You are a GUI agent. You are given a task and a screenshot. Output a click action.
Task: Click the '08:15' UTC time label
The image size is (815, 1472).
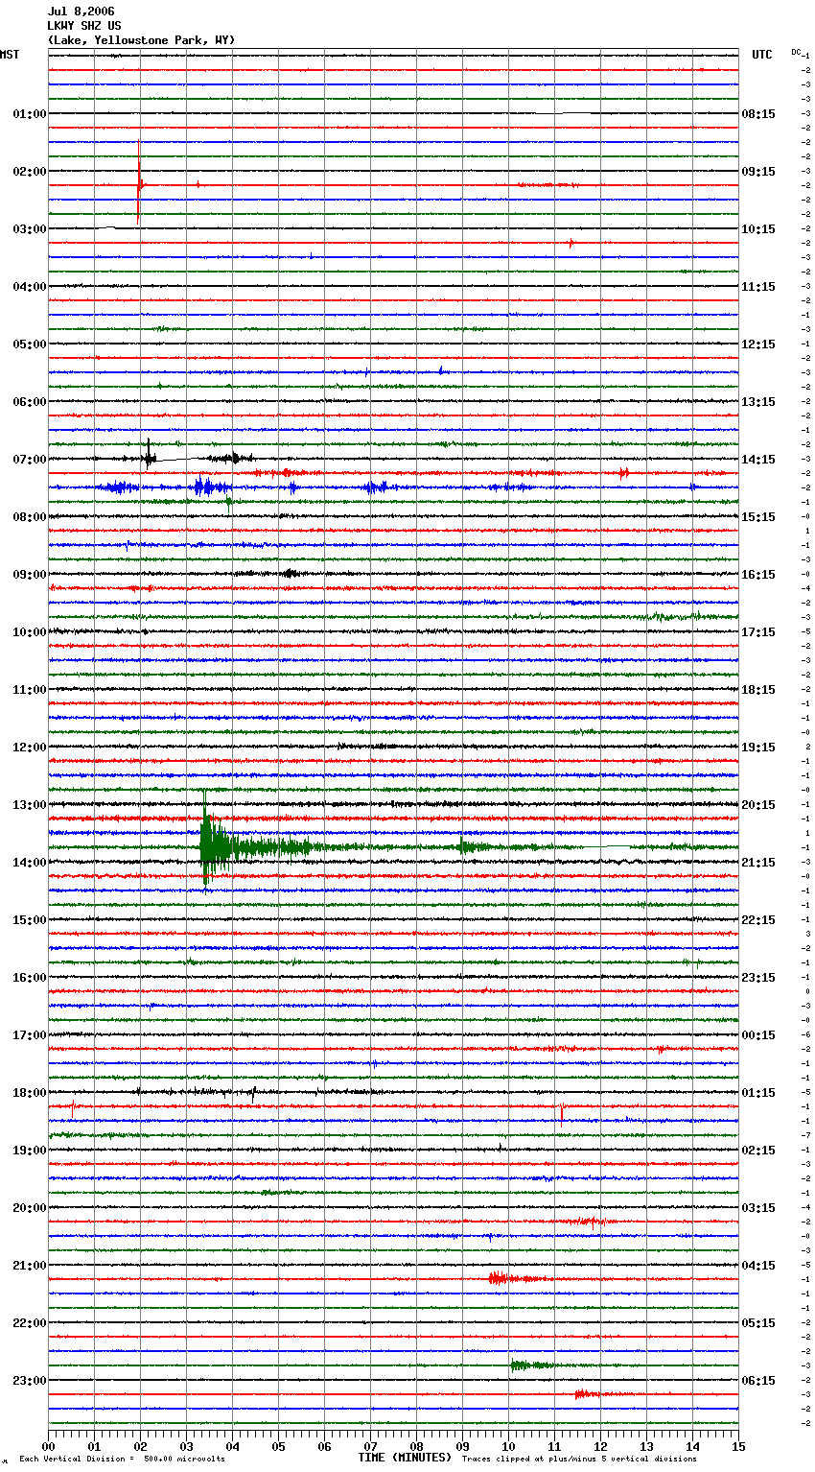758,114
